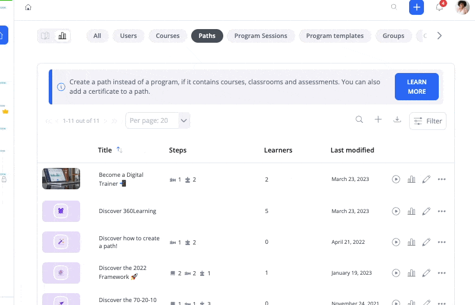
Task: Download the paths list
Action: pyautogui.click(x=397, y=120)
